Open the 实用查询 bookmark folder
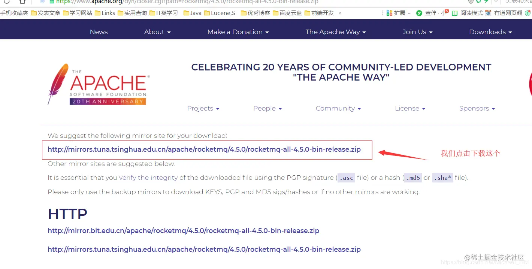 pos(132,13)
